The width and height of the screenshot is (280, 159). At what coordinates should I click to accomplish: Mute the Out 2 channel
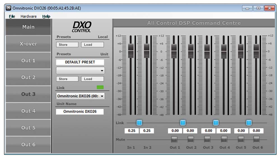191,139
